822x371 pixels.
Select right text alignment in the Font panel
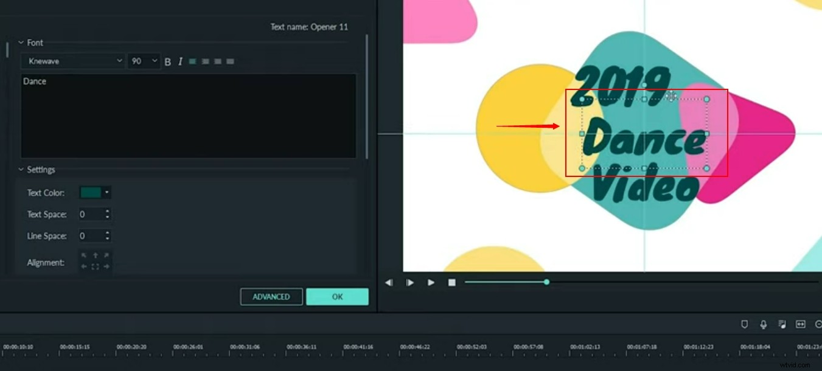[x=218, y=61]
